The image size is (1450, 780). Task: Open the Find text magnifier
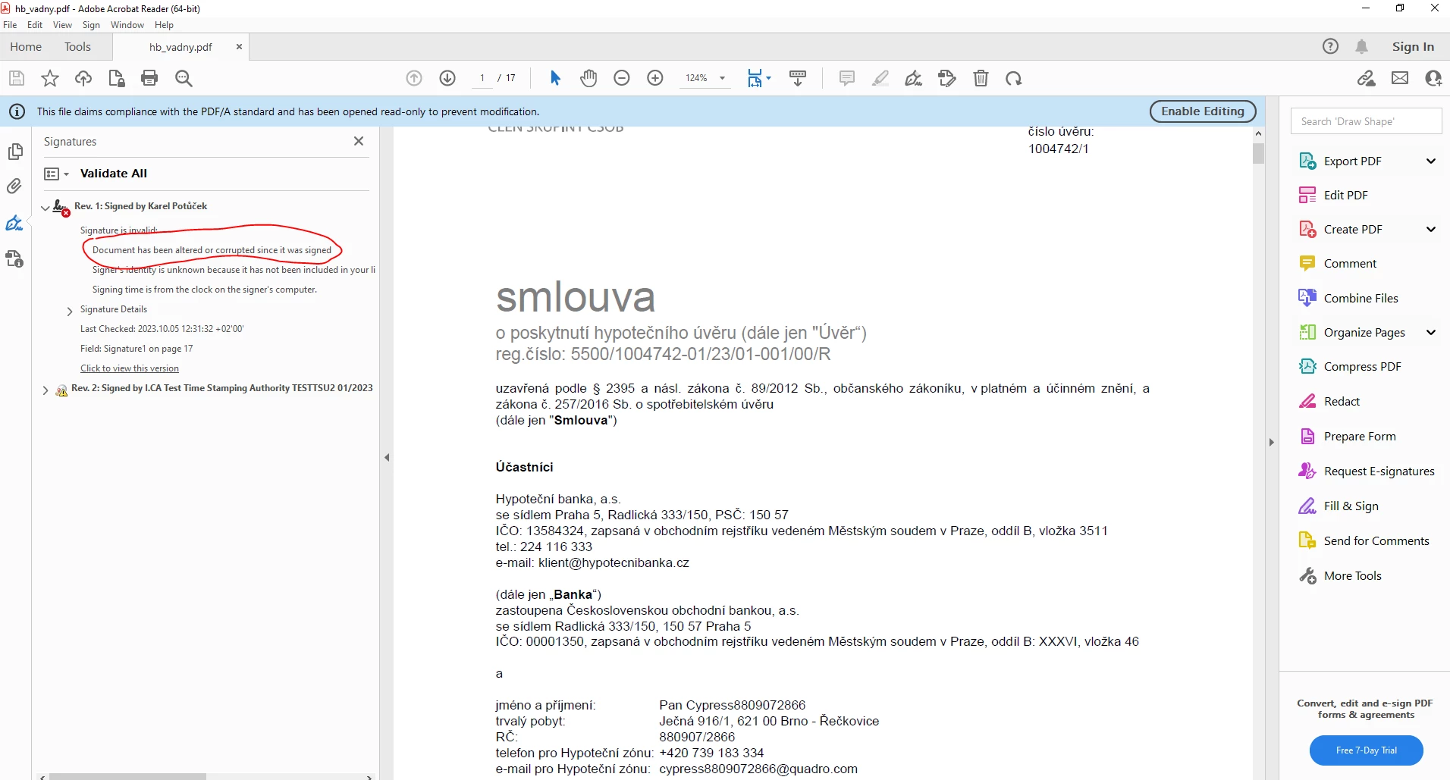click(184, 78)
